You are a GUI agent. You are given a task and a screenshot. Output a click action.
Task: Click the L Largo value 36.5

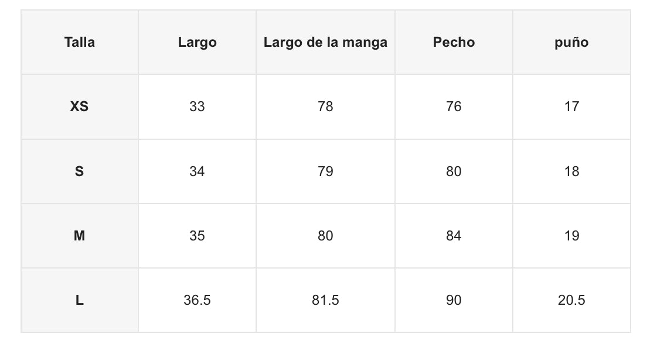pyautogui.click(x=197, y=300)
